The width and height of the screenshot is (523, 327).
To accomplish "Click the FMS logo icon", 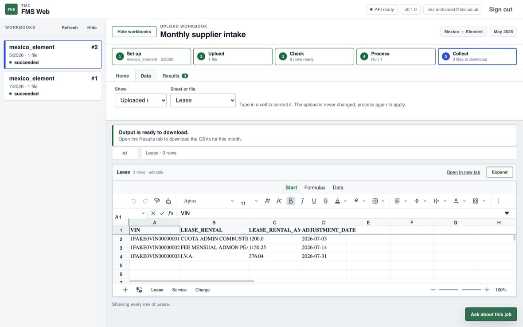I will point(12,9).
